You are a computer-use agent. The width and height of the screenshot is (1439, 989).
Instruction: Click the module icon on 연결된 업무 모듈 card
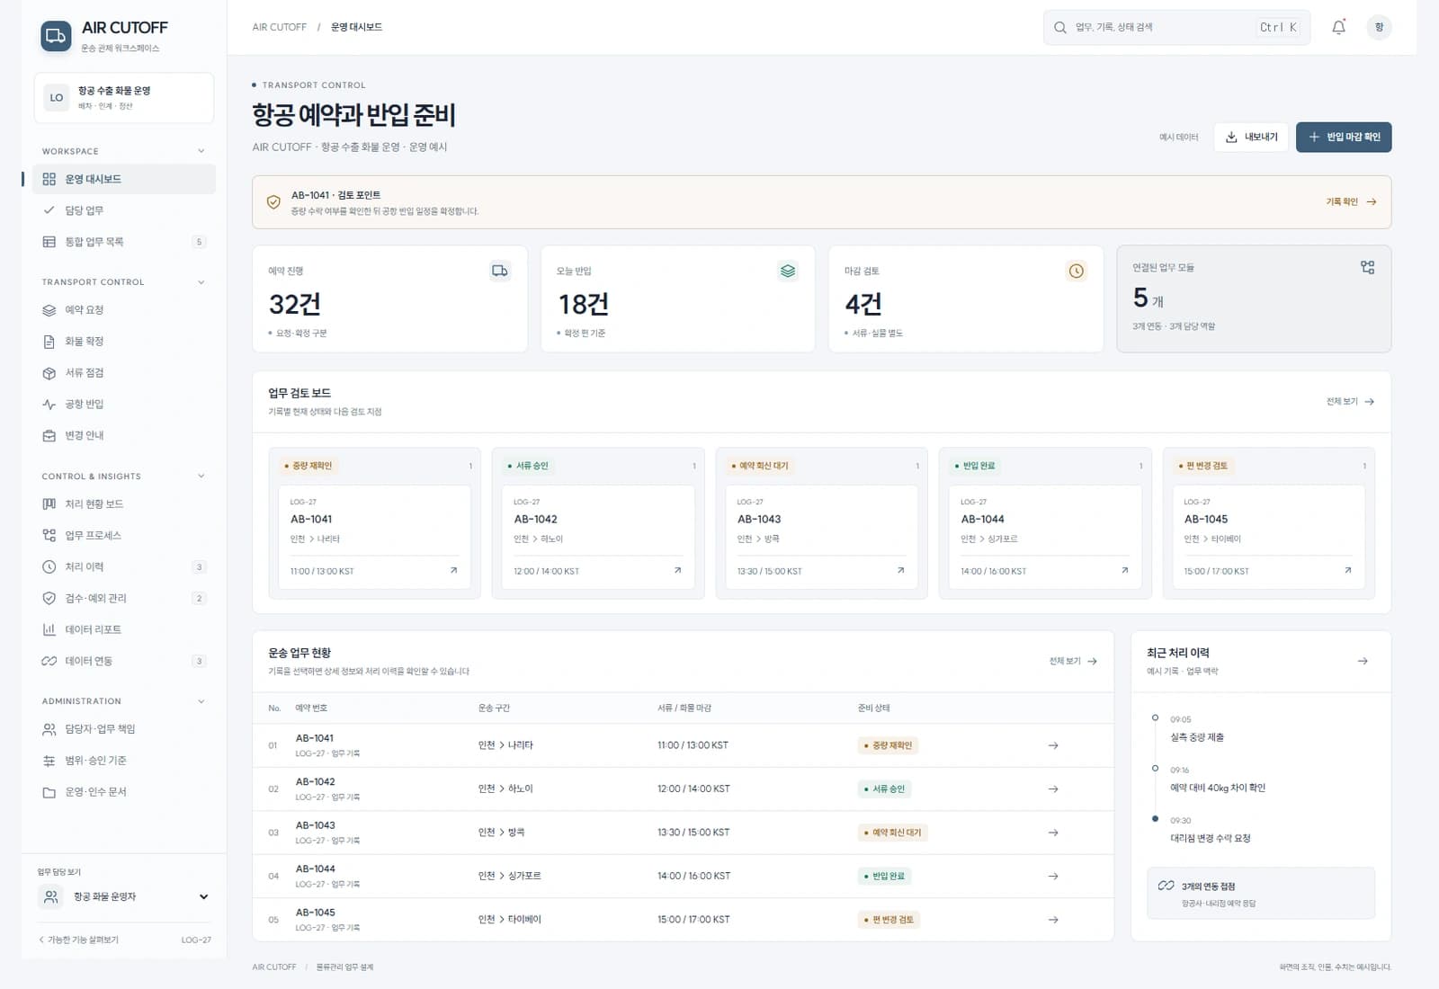coord(1367,267)
